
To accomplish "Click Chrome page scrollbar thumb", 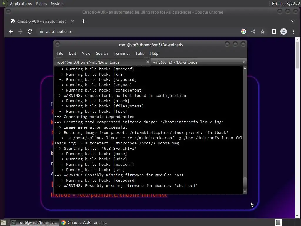I will [x=297, y=54].
